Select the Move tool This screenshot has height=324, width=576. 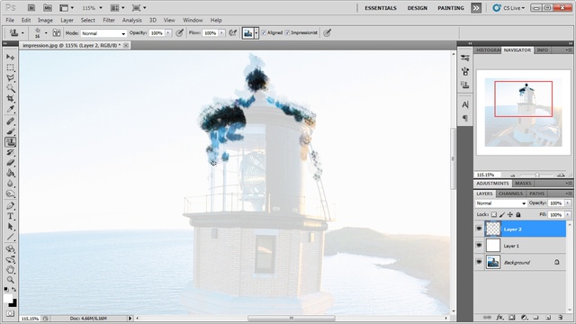(10, 58)
